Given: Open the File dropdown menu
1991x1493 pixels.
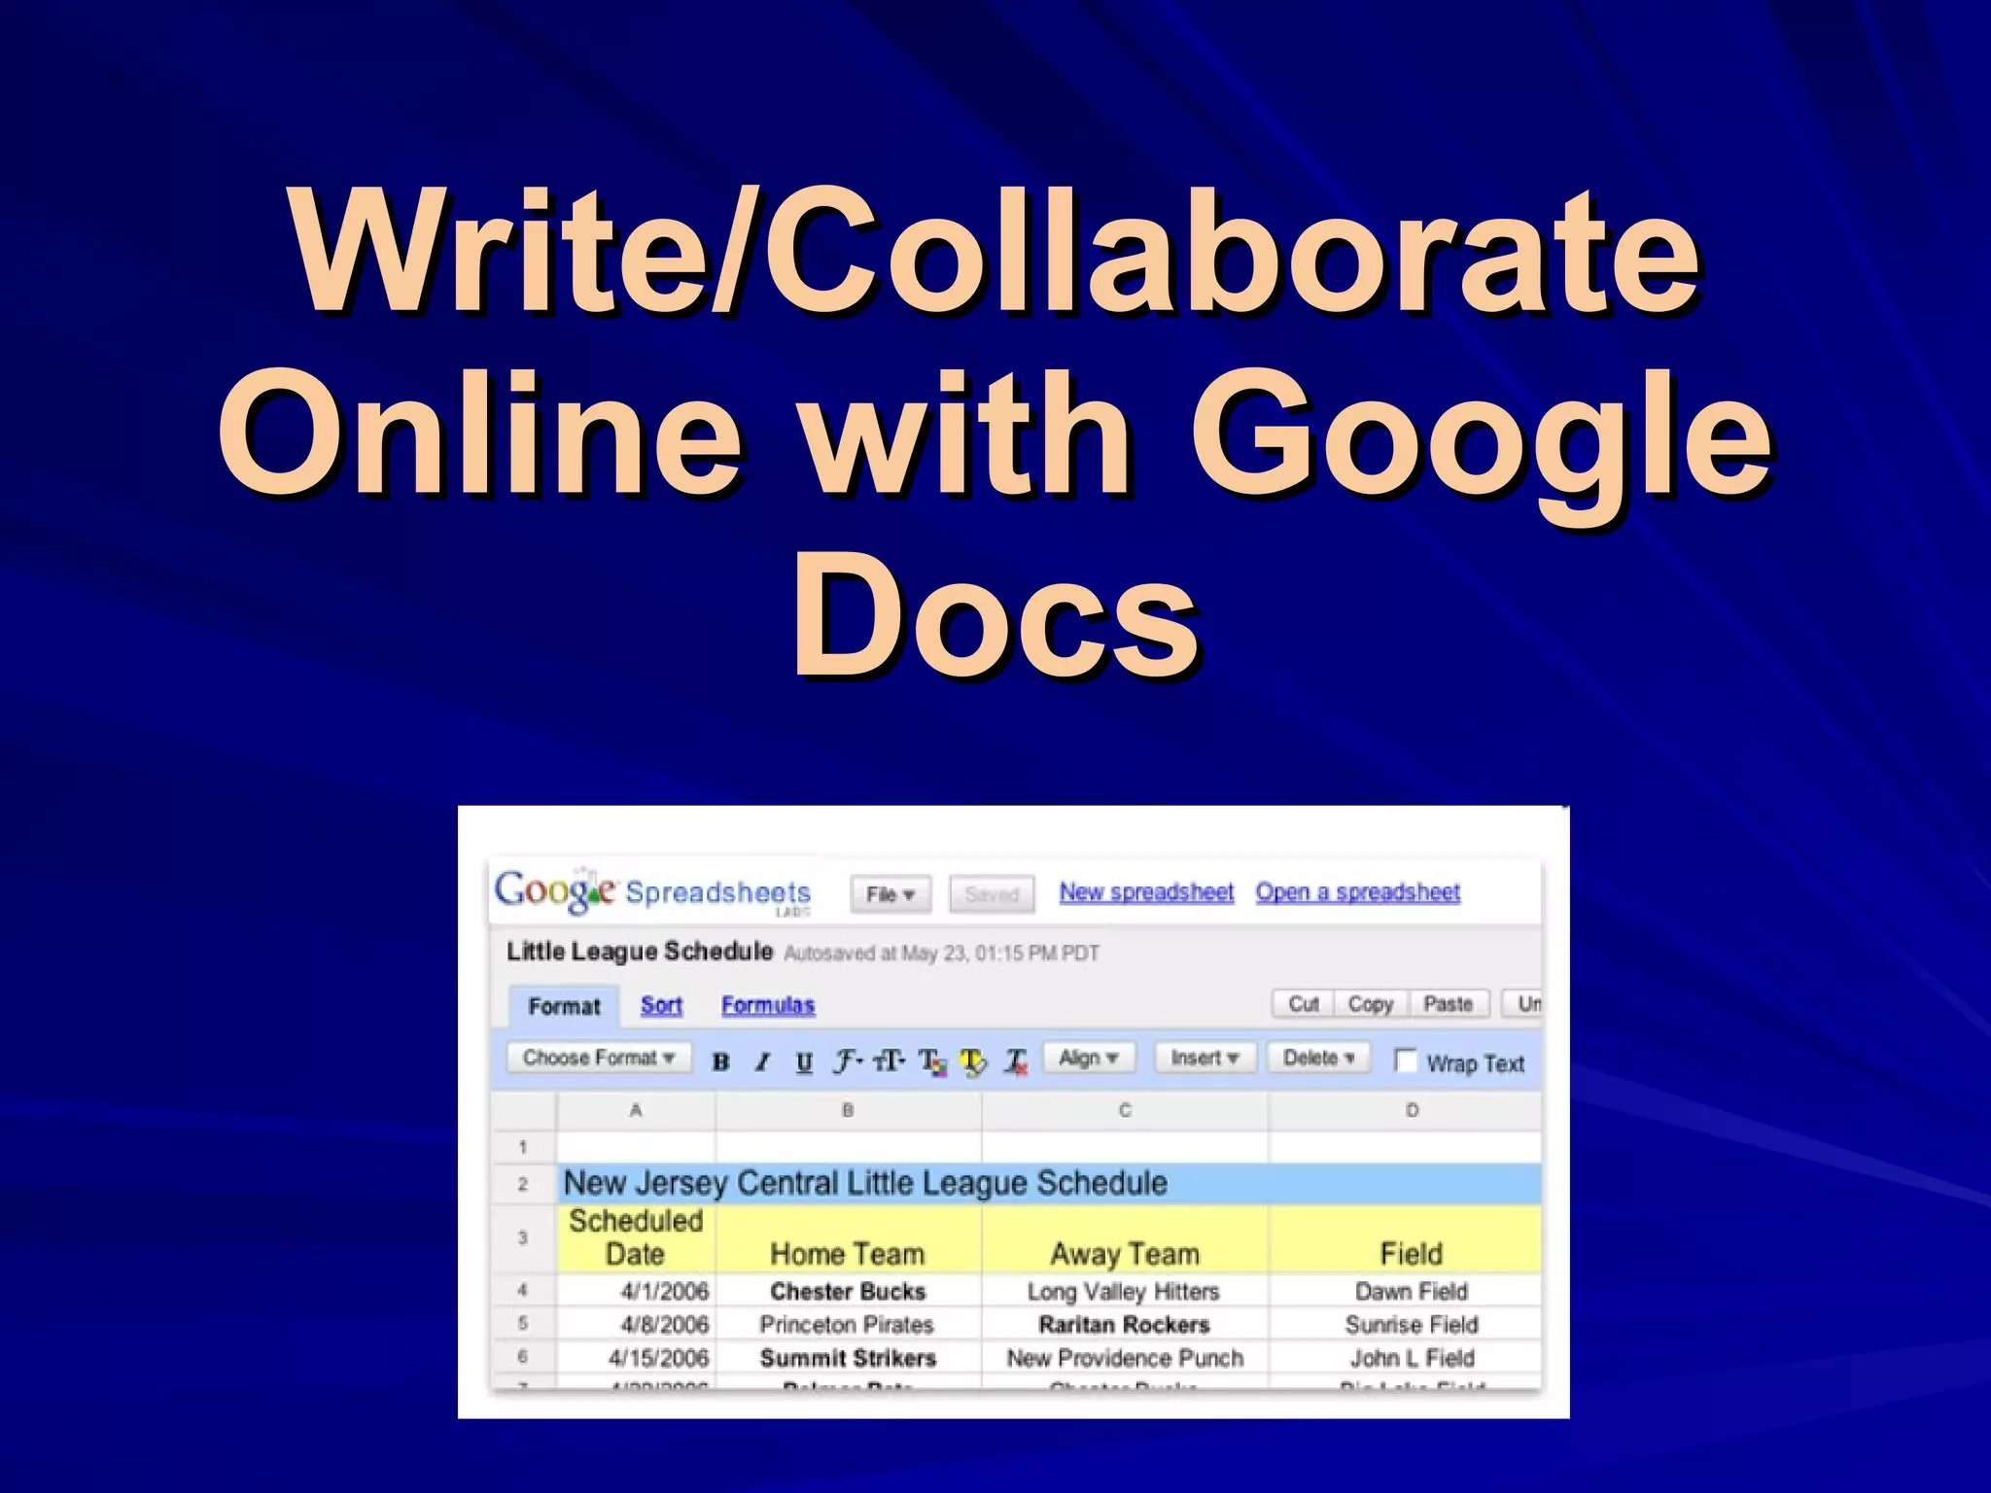Looking at the screenshot, I should point(891,894).
